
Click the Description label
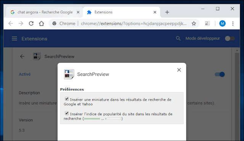(x=29, y=93)
